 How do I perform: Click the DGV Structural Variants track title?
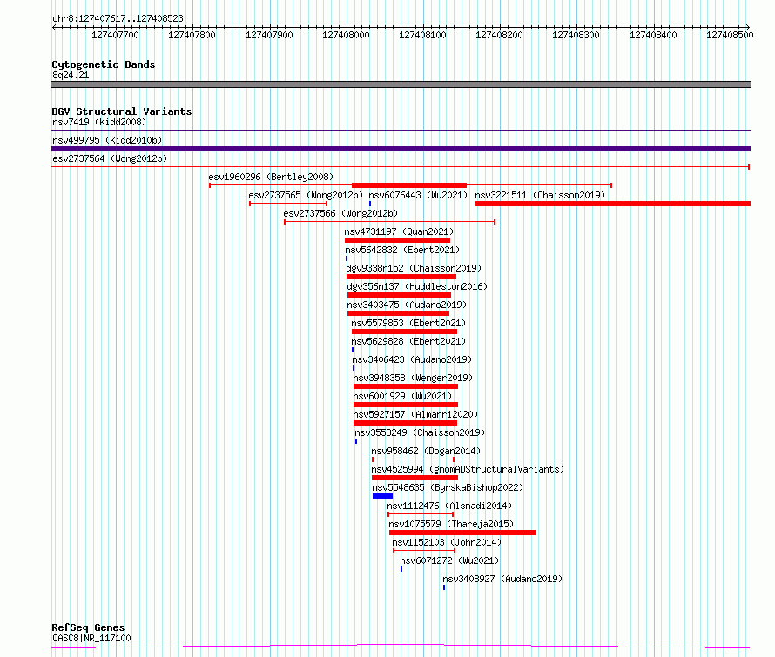point(122,111)
